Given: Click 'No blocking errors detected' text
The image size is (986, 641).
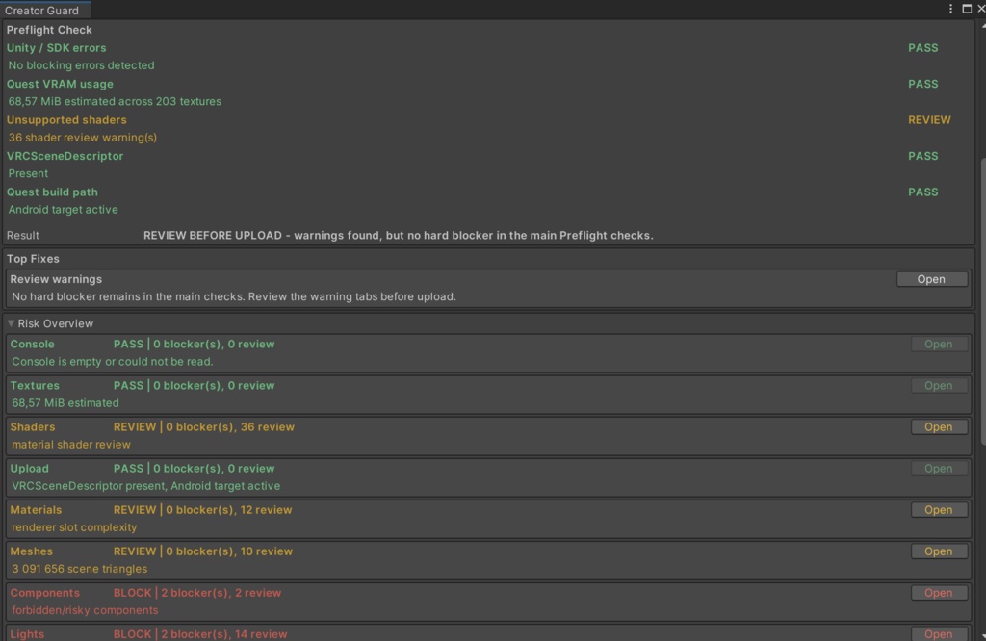Looking at the screenshot, I should [81, 65].
